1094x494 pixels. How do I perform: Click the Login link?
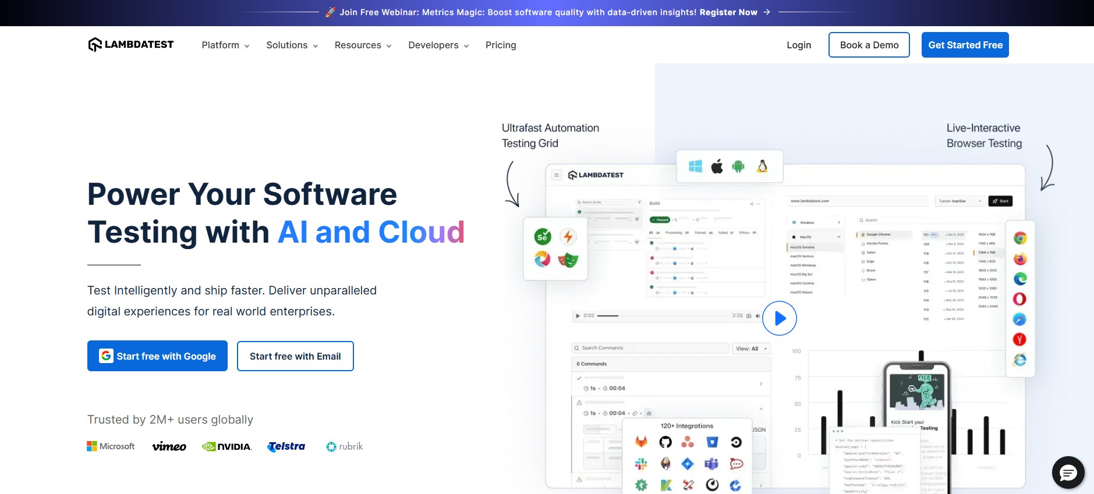pyautogui.click(x=798, y=45)
